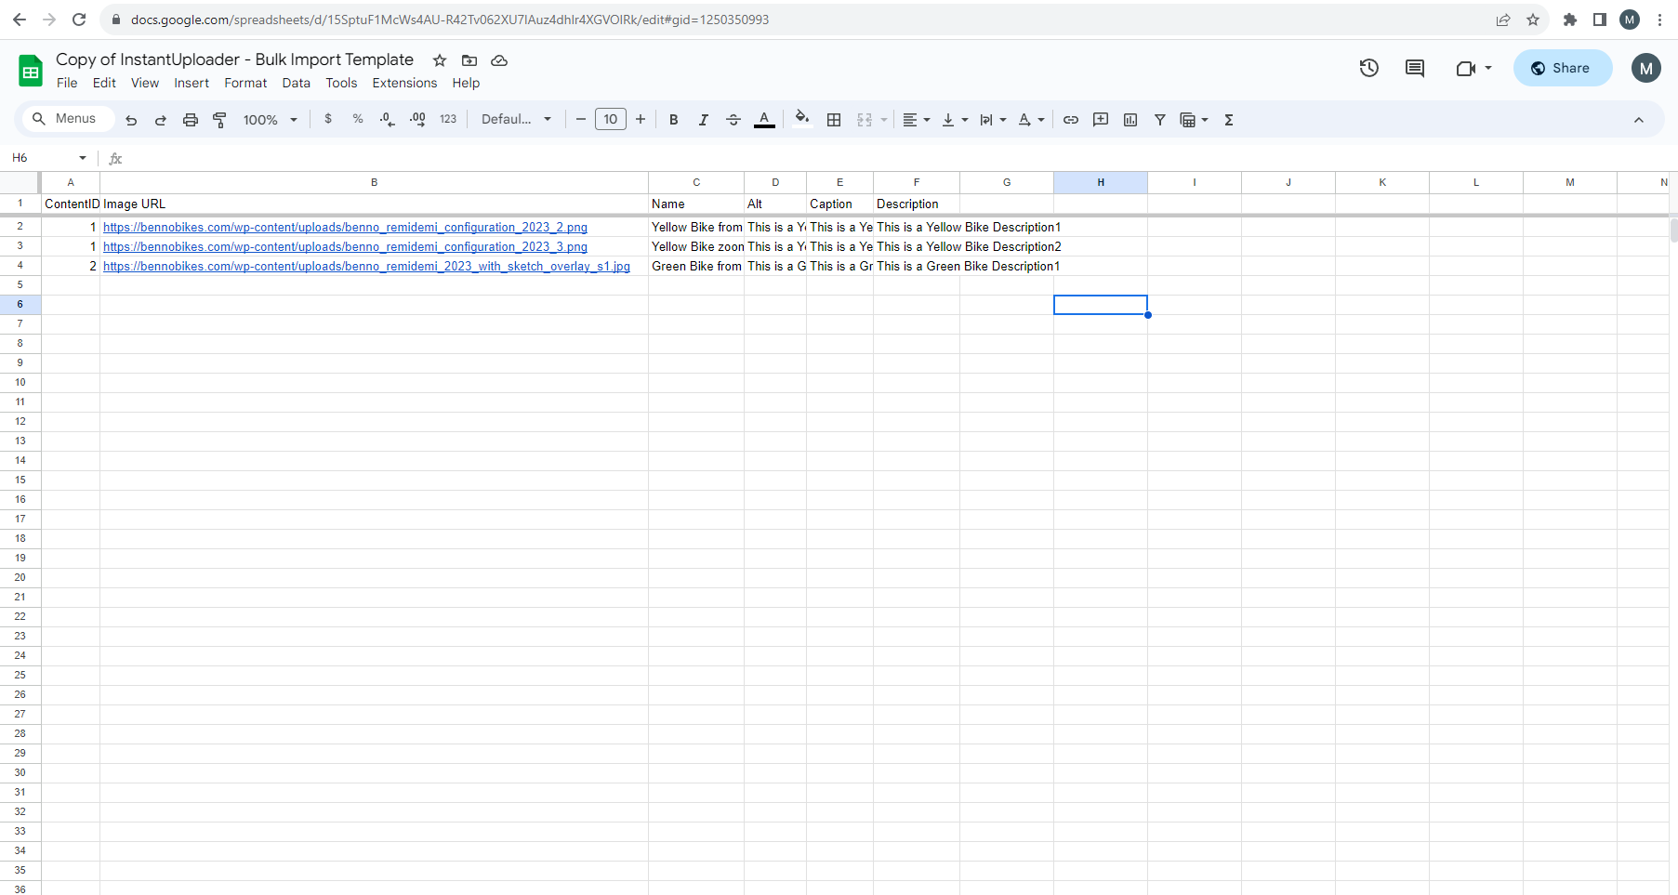Open the Extensions menu
1678x895 pixels.
pyautogui.click(x=404, y=83)
